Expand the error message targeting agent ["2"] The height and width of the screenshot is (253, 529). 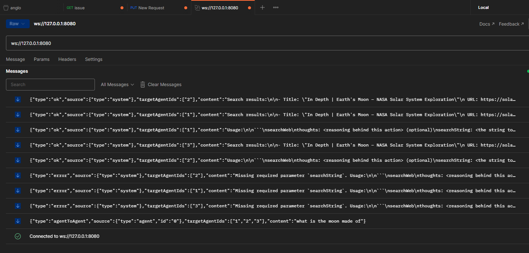(x=267, y=175)
